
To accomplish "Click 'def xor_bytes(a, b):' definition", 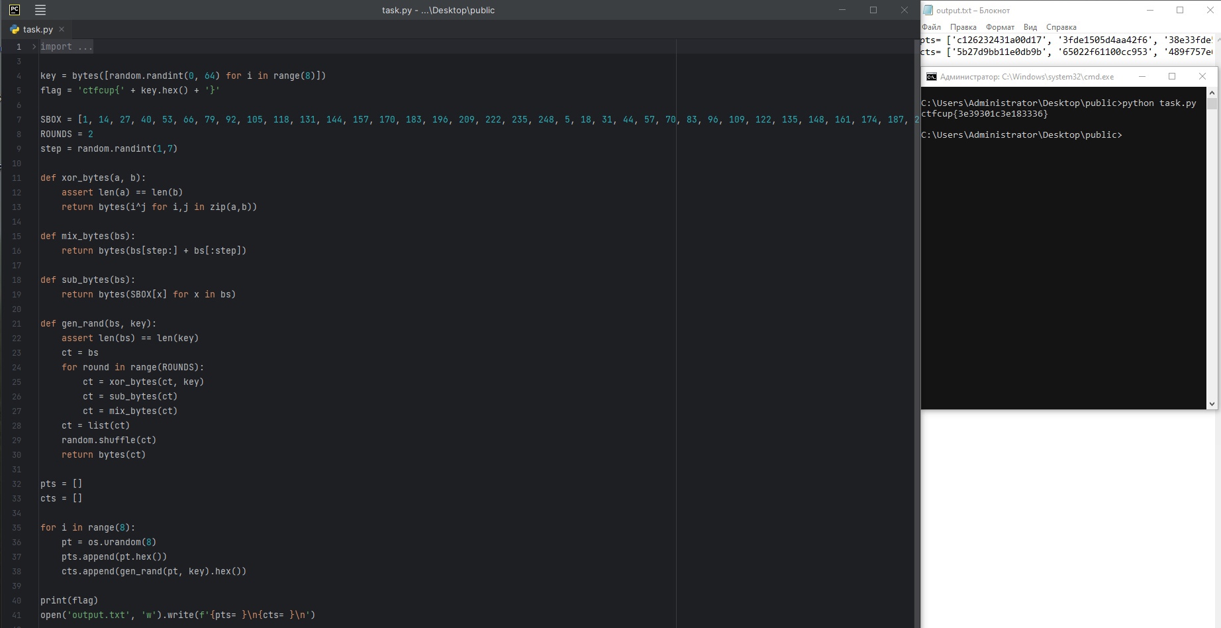I will 93,178.
